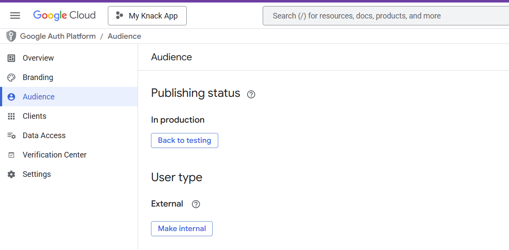
Task: Click the Google Auth Platform shield icon
Action: tap(11, 36)
